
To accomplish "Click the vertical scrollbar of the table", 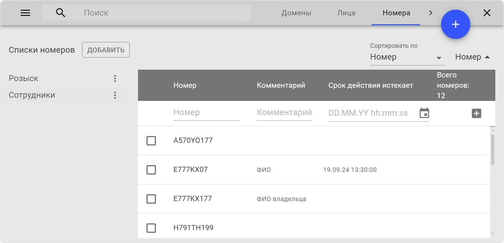I will click(x=492, y=149).
